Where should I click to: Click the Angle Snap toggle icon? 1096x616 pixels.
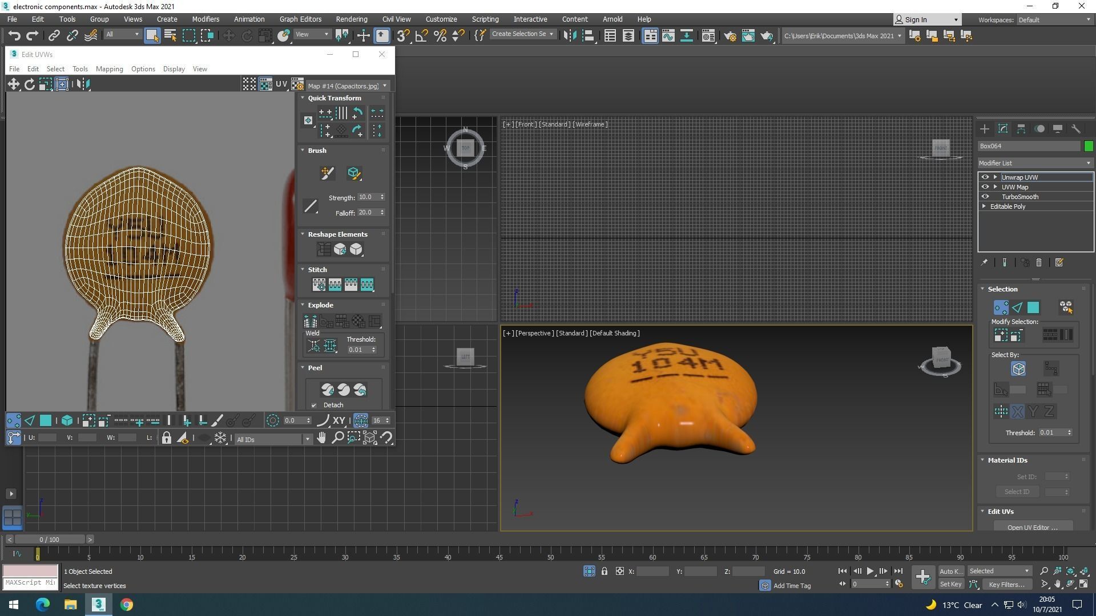(421, 36)
